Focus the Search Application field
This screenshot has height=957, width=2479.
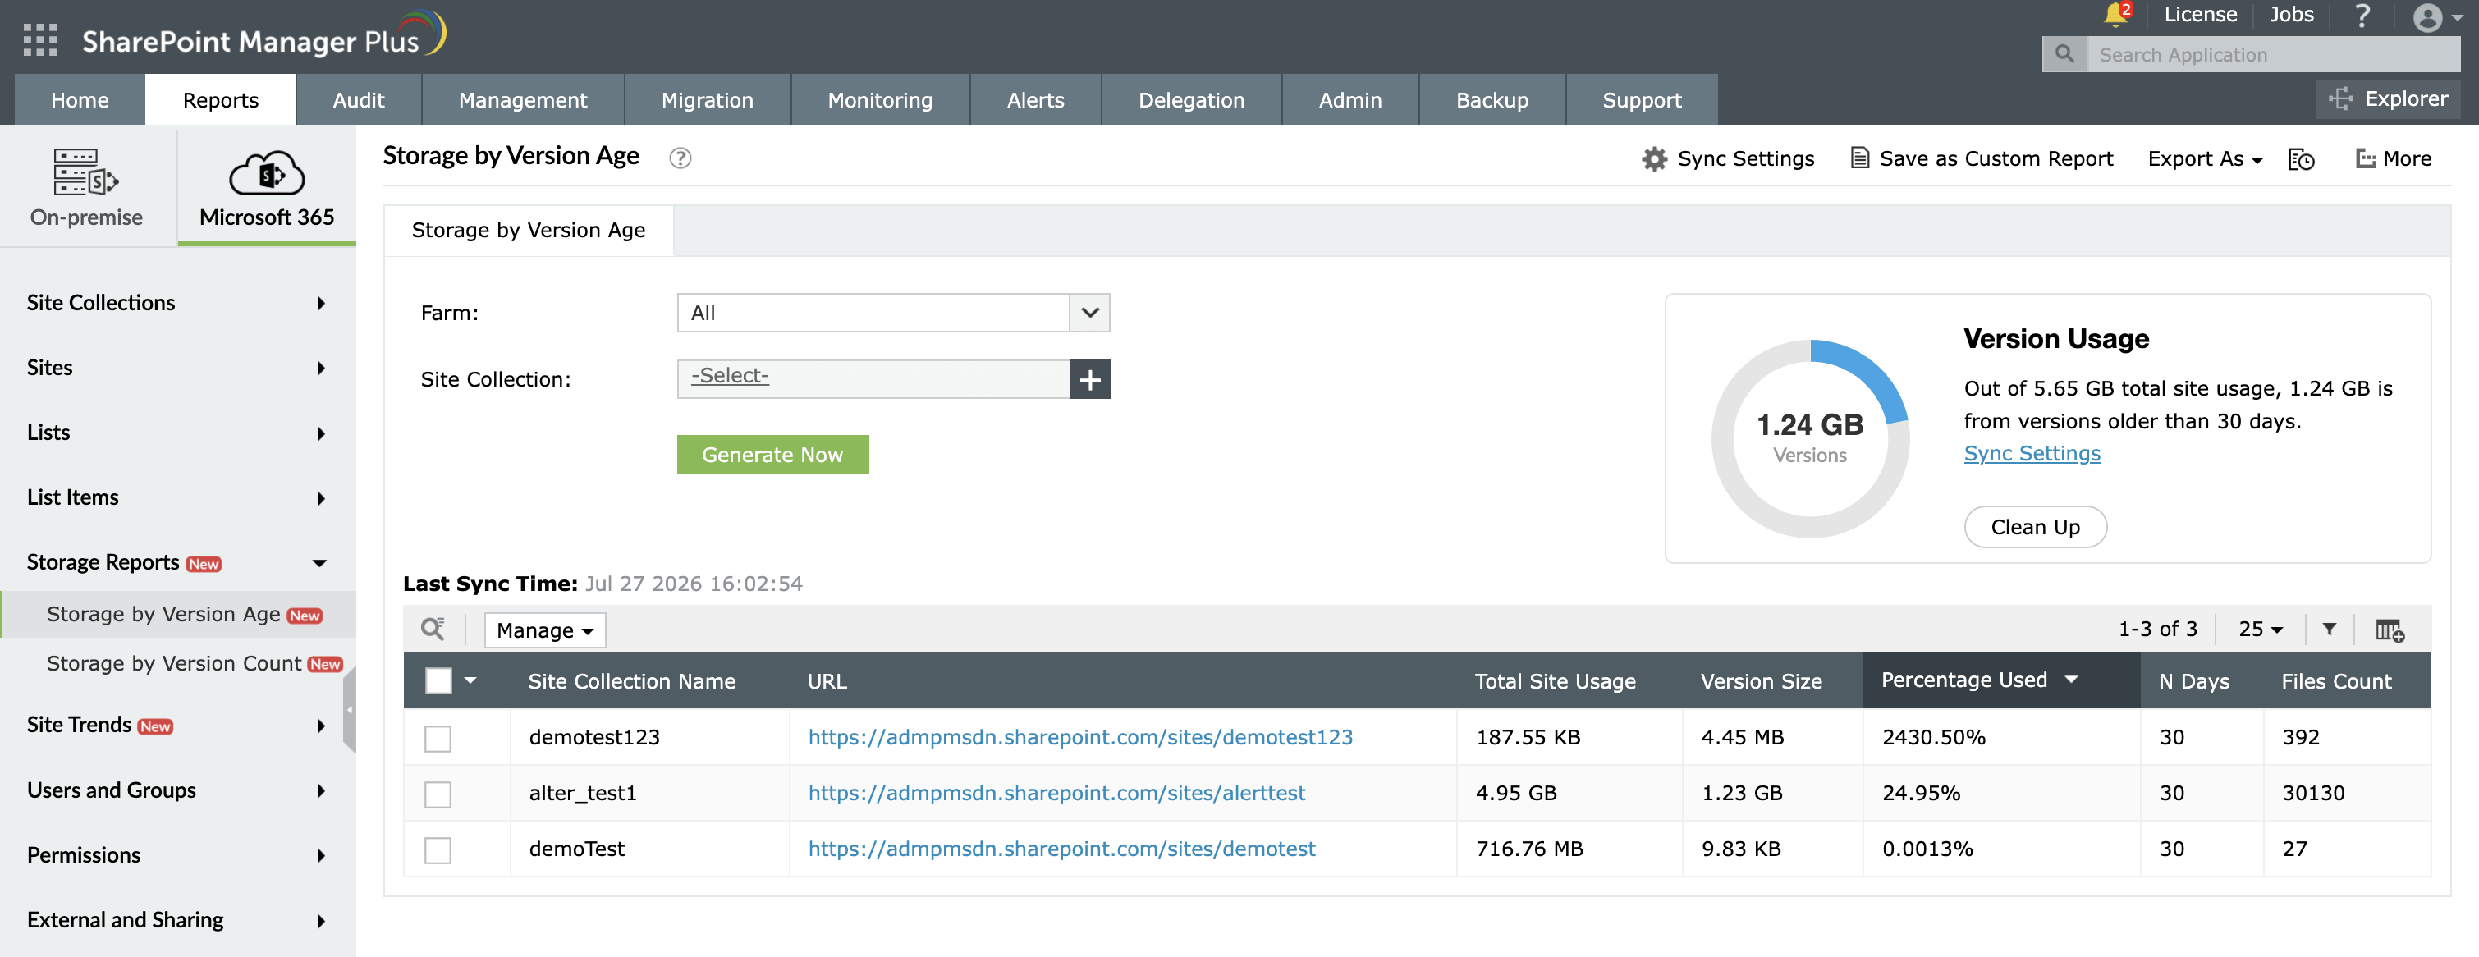2273,55
